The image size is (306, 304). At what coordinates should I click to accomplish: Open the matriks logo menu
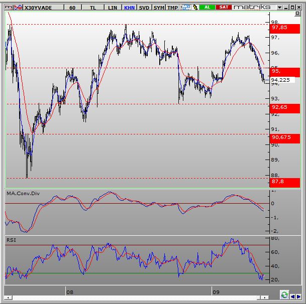pos(252,7)
